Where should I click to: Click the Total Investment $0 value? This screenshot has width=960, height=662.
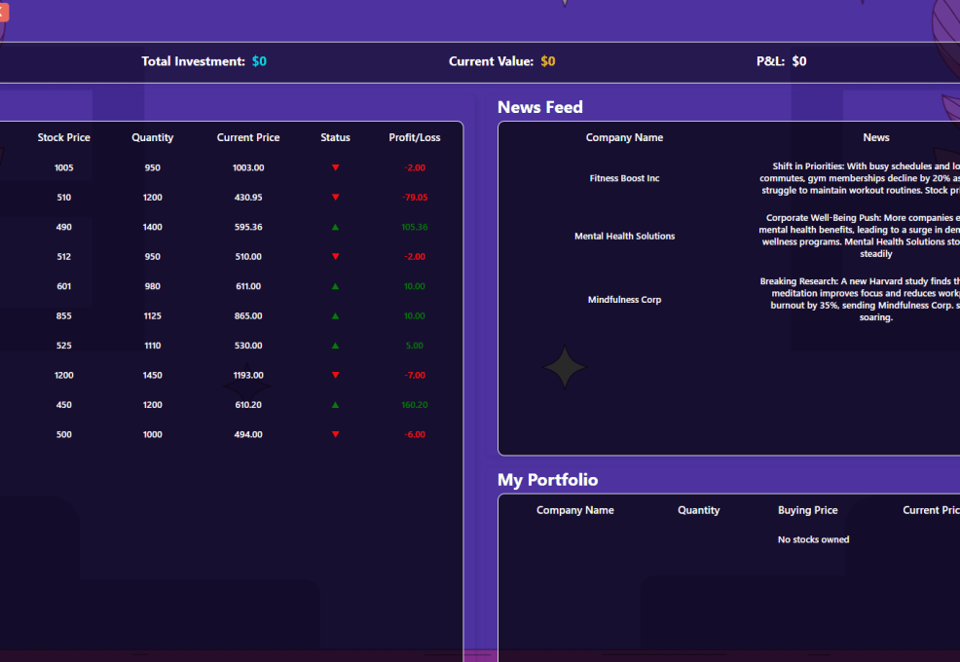pos(259,61)
